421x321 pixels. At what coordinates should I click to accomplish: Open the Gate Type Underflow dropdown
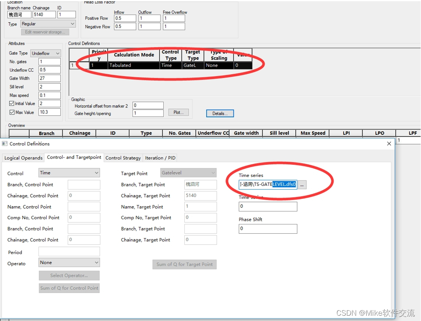pyautogui.click(x=46, y=53)
